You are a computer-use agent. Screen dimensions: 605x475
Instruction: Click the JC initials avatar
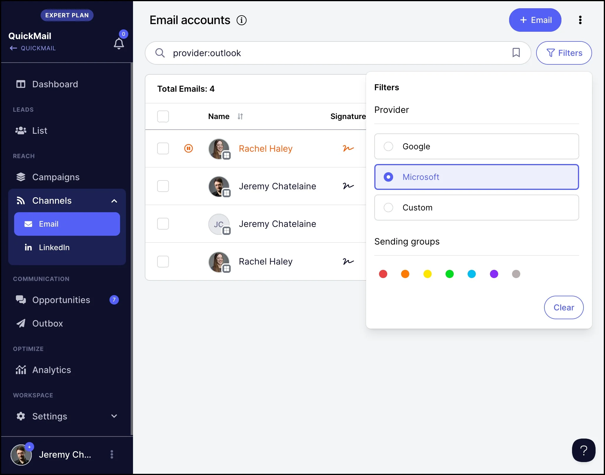(219, 224)
